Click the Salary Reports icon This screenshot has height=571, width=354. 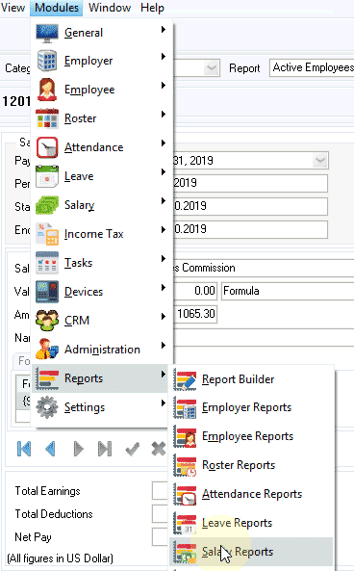coord(185,552)
